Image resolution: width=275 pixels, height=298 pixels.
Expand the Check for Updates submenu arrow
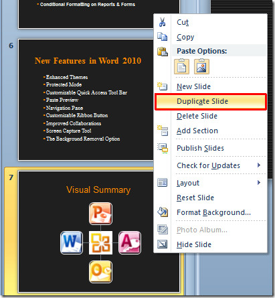[x=259, y=165]
